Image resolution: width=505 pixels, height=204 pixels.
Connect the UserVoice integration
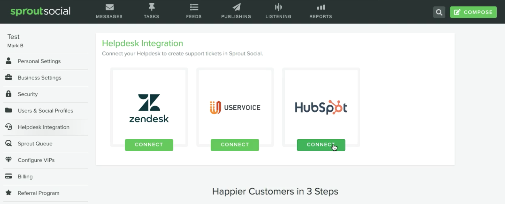(x=235, y=145)
